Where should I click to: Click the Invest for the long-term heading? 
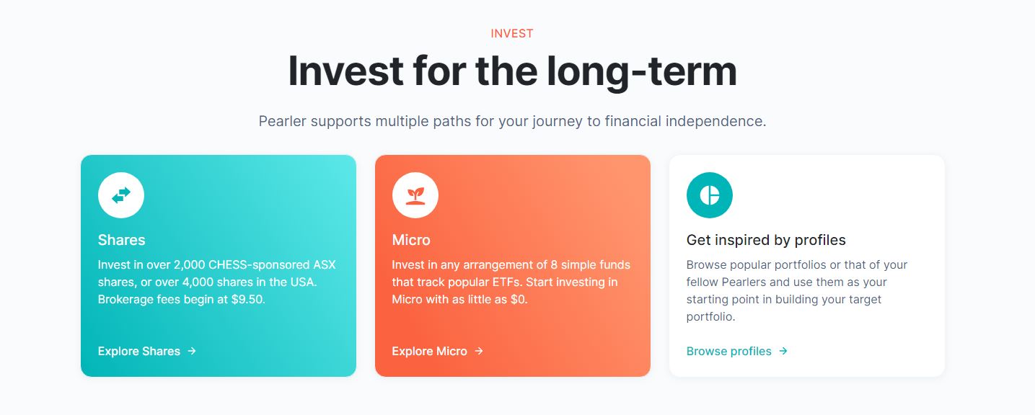[x=511, y=70]
